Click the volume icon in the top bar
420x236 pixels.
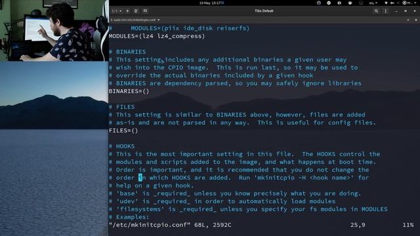click(398, 3)
